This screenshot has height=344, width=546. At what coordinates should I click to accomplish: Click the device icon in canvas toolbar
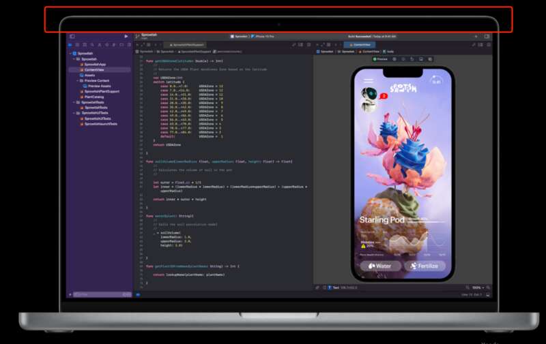pyautogui.click(x=421, y=59)
